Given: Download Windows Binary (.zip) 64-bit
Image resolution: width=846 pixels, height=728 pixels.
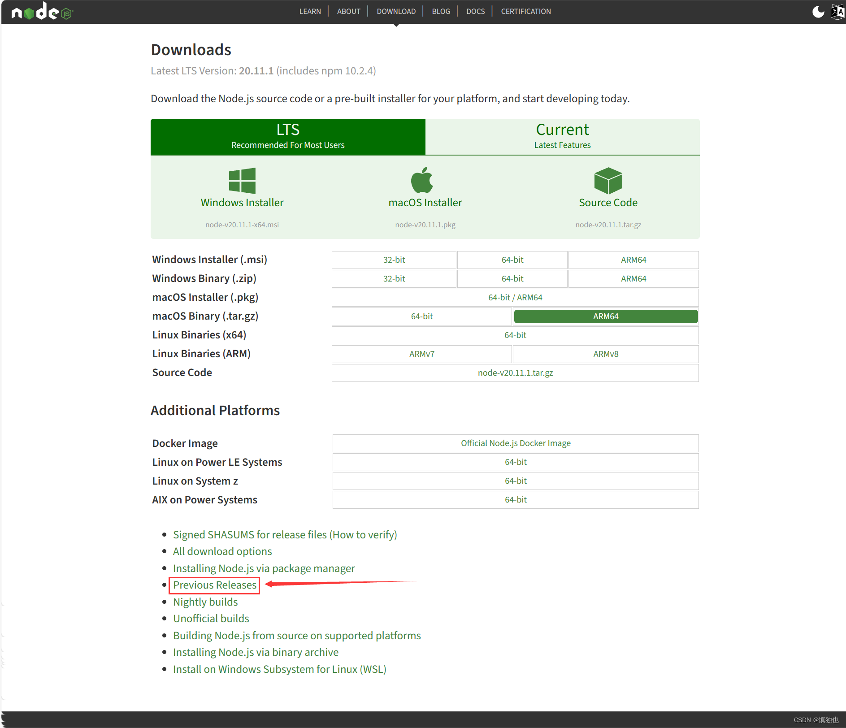Looking at the screenshot, I should click(x=512, y=279).
